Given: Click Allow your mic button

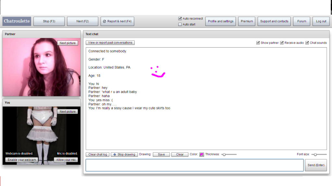Looking at the screenshot, I should point(66,160).
